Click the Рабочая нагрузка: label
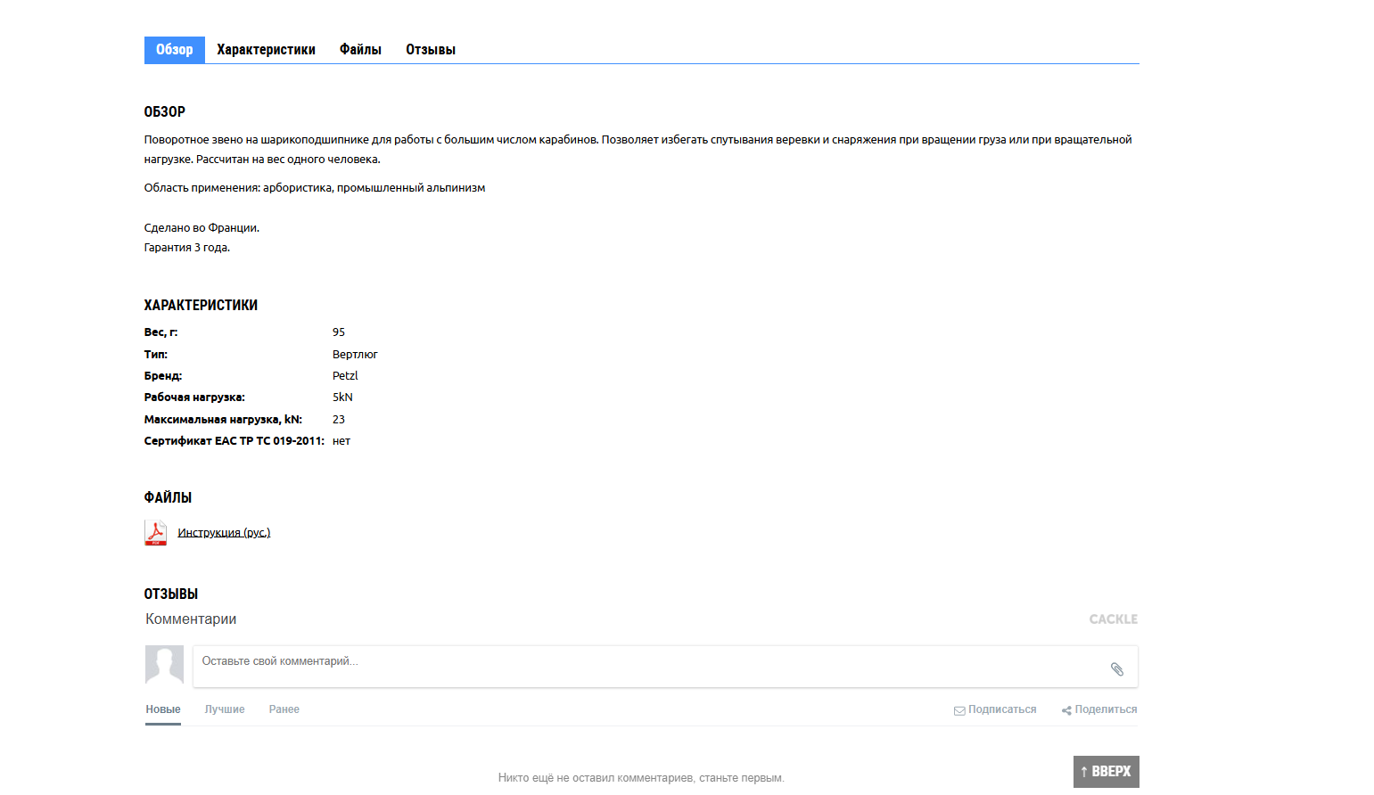Screen dimensions: 1374x795 coord(194,397)
